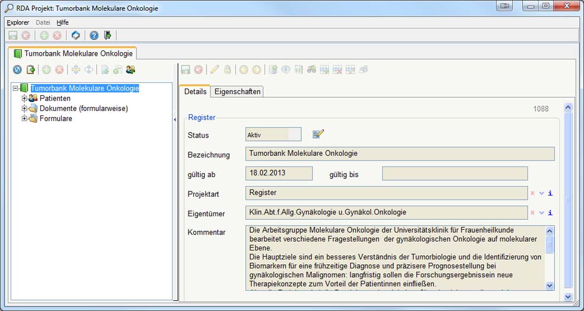This screenshot has width=584, height=311.
Task: Open the Explorer menu
Action: click(18, 23)
